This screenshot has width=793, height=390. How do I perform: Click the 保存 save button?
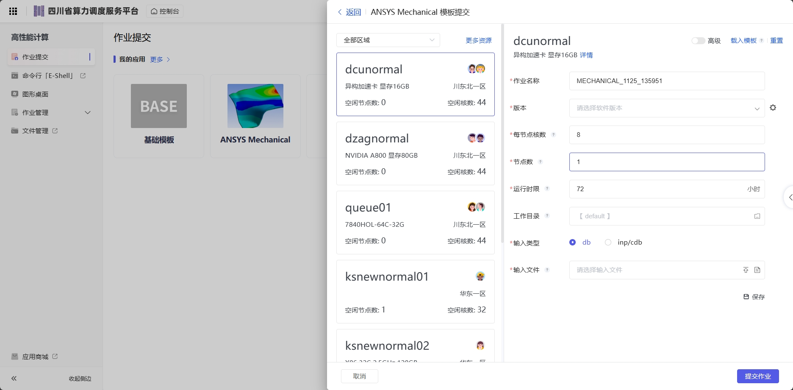pos(754,297)
